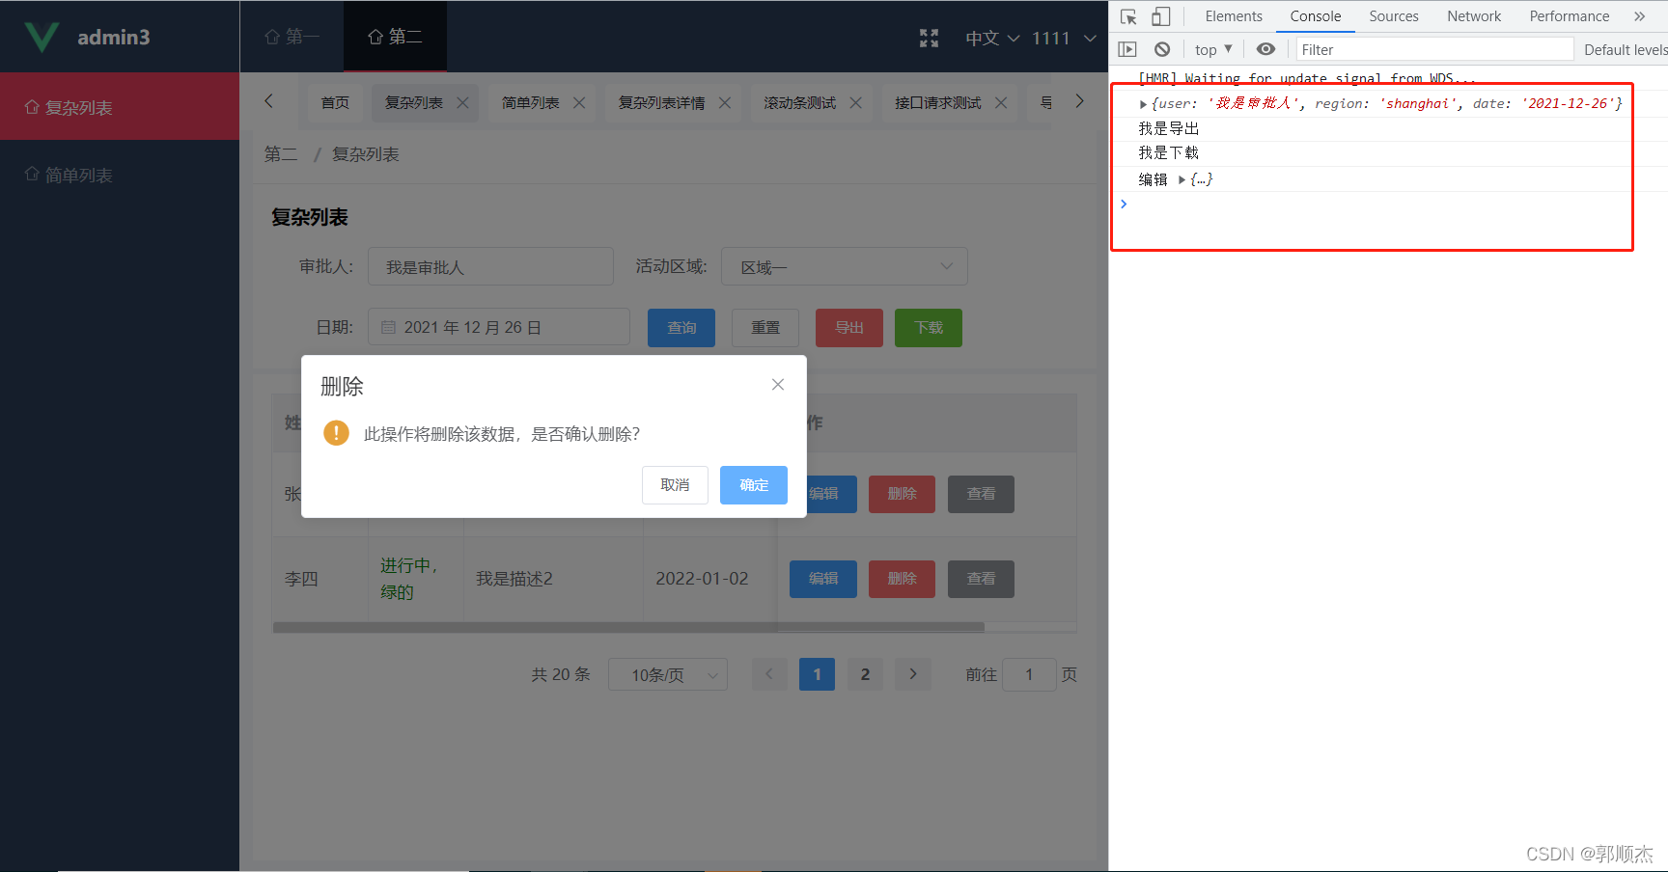Screen dimensions: 1668x872
Task: Click 查看 in the 李四 row
Action: 981,579
